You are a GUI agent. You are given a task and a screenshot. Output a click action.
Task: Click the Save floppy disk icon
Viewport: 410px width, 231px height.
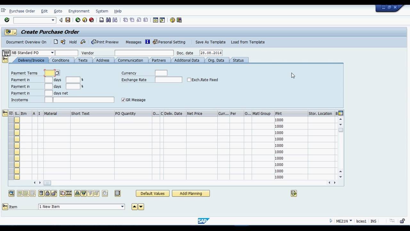click(x=68, y=20)
